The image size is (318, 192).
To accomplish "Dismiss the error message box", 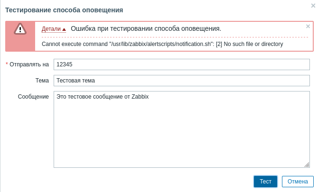I will coord(308,27).
